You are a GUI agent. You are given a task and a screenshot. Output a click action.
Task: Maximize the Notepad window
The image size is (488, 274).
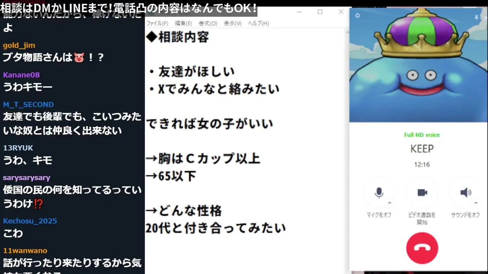pos(320,12)
